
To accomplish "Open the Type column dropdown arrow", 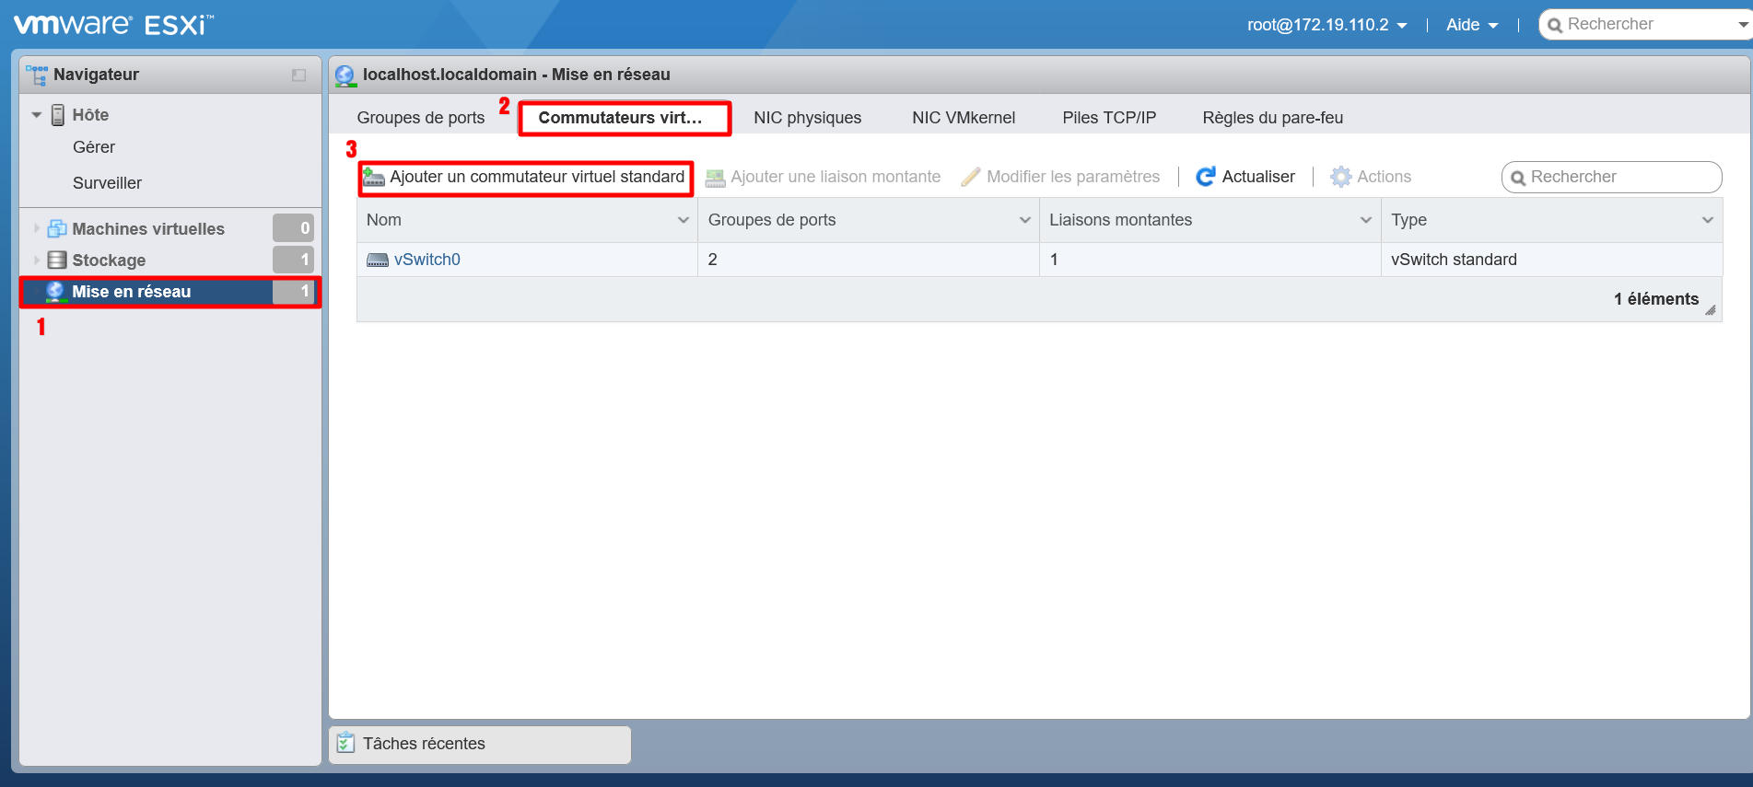I will click(x=1707, y=220).
